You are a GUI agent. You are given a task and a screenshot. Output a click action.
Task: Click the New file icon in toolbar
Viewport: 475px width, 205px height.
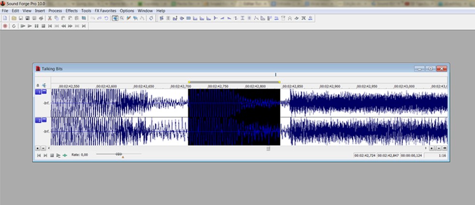5,18
